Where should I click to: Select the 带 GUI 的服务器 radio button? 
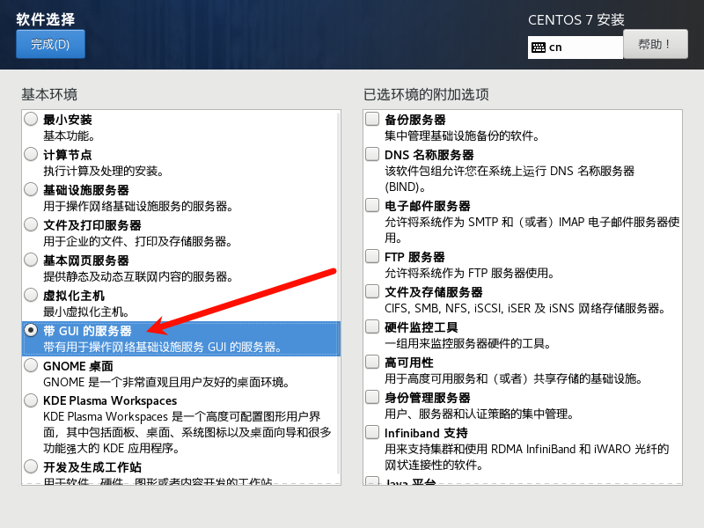point(31,331)
